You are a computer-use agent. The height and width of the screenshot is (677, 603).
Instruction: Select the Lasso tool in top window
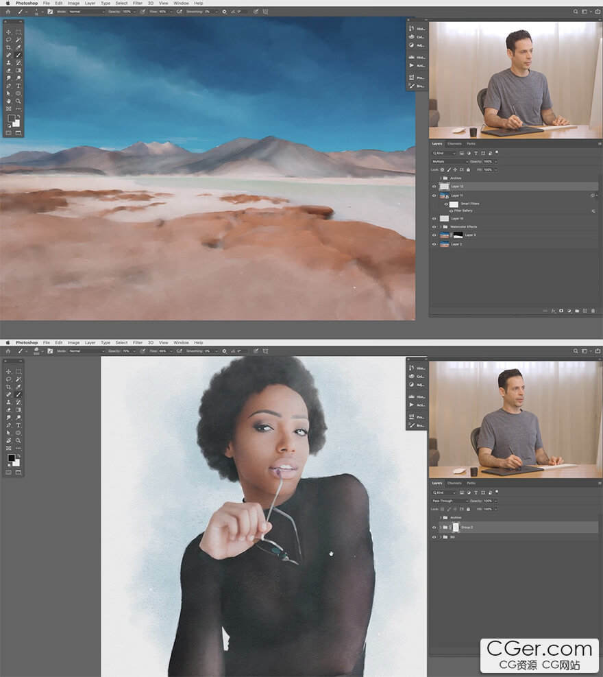coord(9,40)
